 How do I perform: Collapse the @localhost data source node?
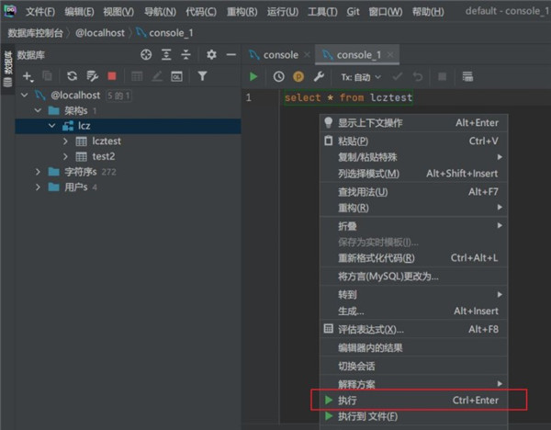click(24, 95)
